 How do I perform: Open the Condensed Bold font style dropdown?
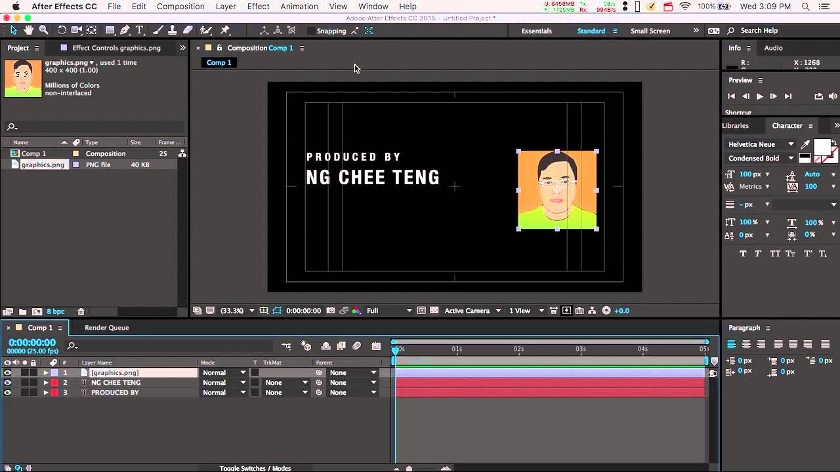pos(761,158)
